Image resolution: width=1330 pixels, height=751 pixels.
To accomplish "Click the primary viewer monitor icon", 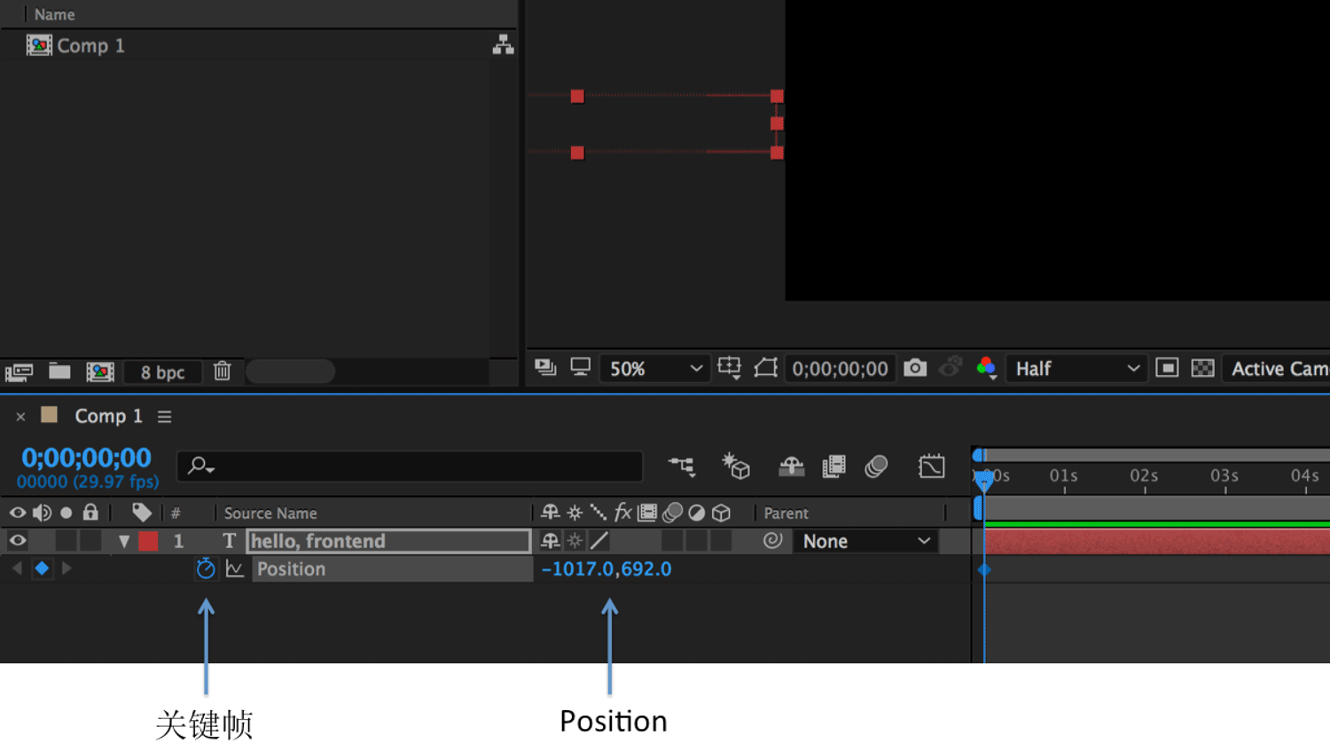I will point(581,366).
